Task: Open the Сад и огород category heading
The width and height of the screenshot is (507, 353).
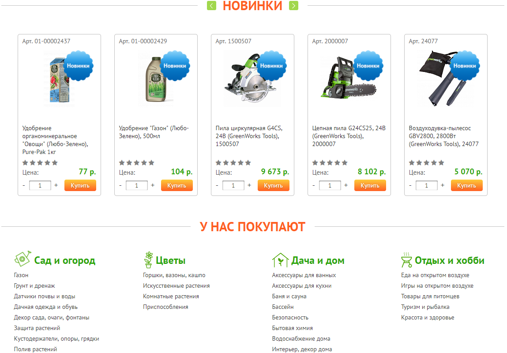Action: pyautogui.click(x=65, y=260)
